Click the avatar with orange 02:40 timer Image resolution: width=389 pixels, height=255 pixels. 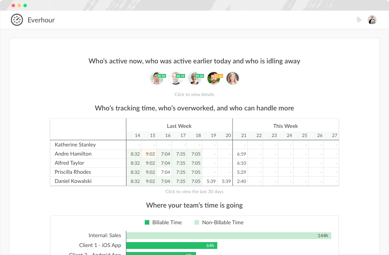click(213, 79)
